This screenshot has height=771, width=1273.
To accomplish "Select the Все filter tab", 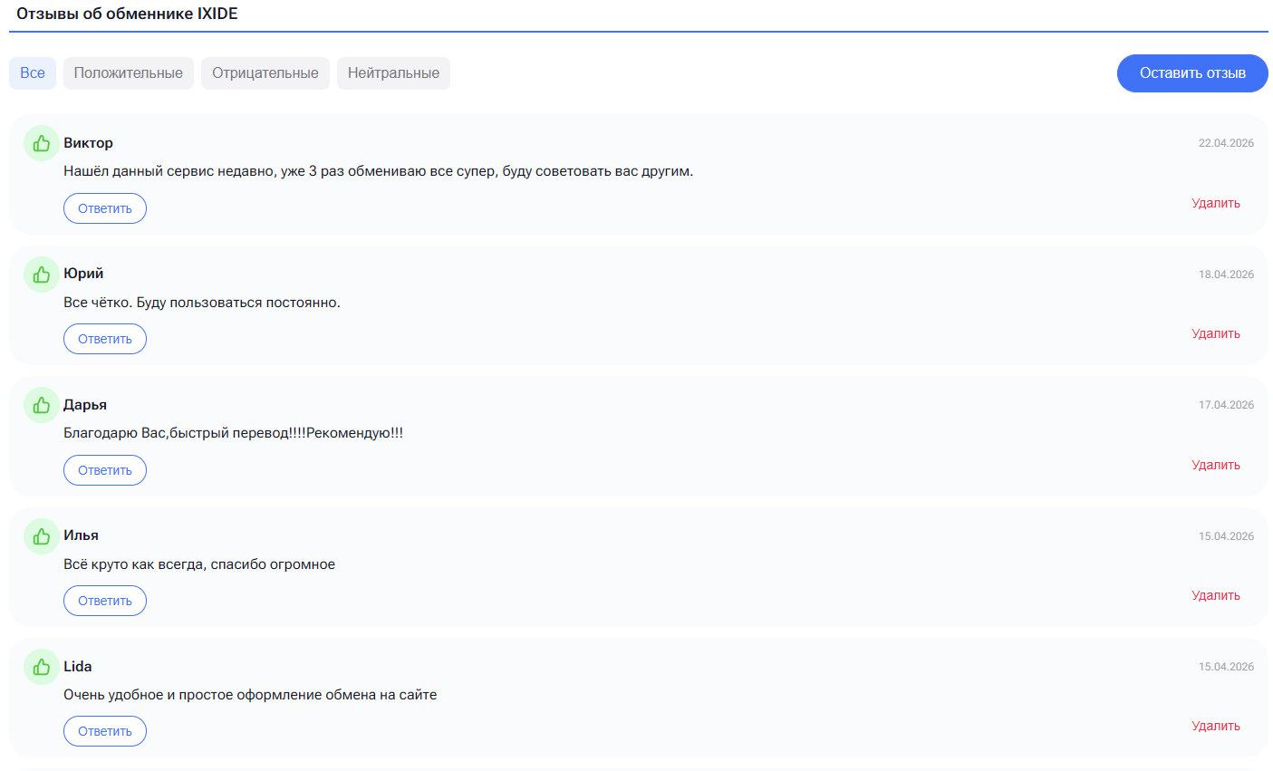I will (32, 73).
